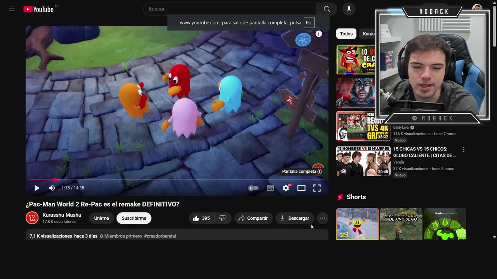
Task: Click the Descargar button
Action: 295,218
